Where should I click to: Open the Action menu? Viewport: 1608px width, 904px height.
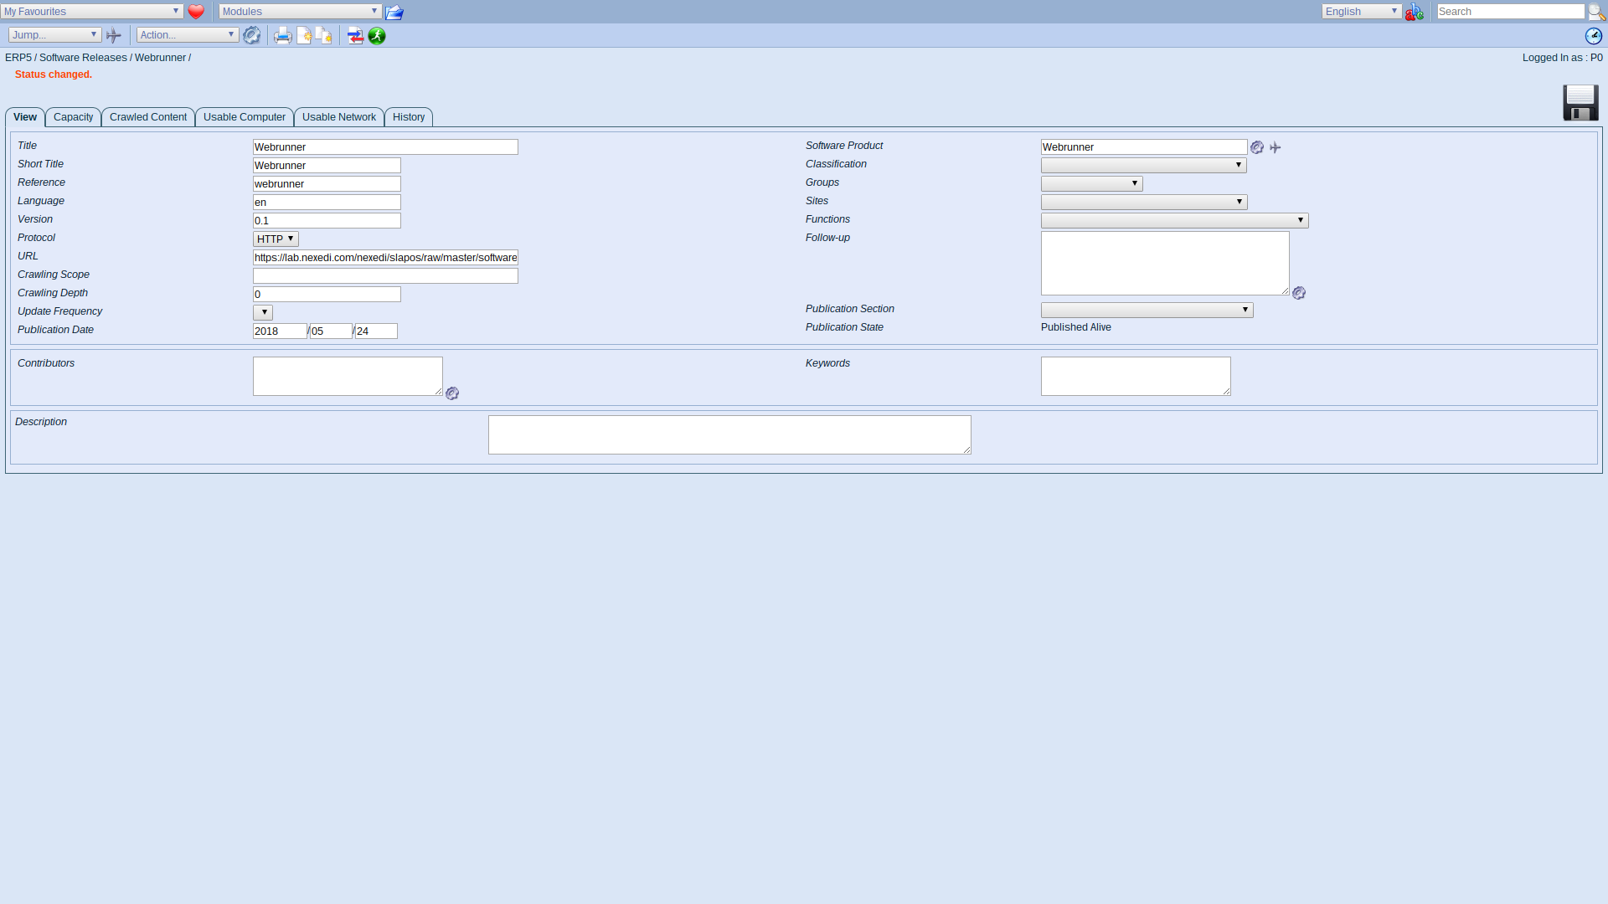pos(184,34)
